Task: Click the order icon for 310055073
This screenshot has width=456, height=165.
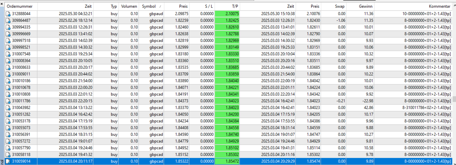Action: (8, 128)
